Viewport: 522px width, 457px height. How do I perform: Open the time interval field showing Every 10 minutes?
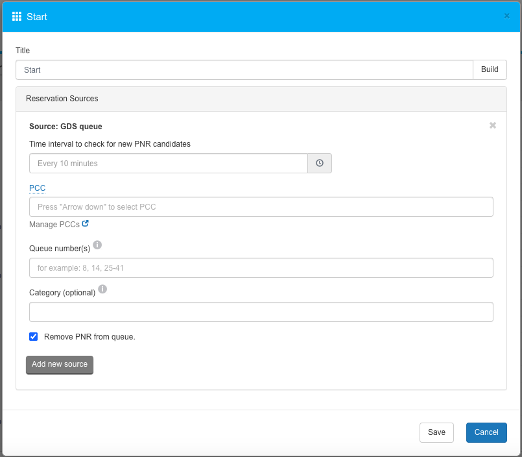pyautogui.click(x=168, y=164)
